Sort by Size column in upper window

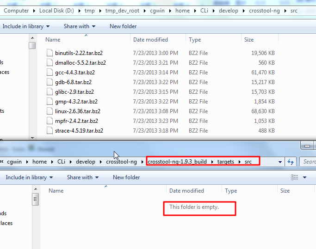tap(249, 40)
